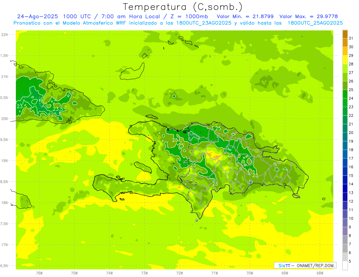Click the gray swatch between 6 and 7
The height and width of the screenshot is (277, 359).
345,248
